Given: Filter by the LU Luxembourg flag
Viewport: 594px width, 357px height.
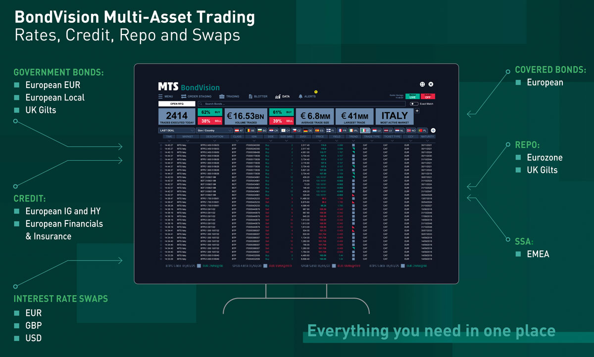Looking at the screenshot, I should (x=377, y=131).
